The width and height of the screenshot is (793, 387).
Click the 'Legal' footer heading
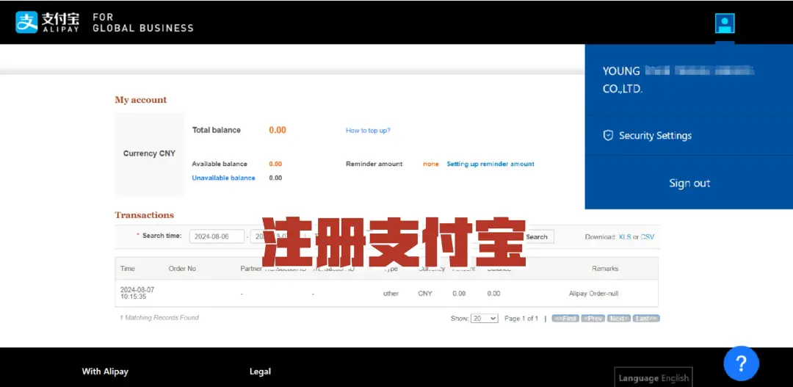[x=260, y=372]
